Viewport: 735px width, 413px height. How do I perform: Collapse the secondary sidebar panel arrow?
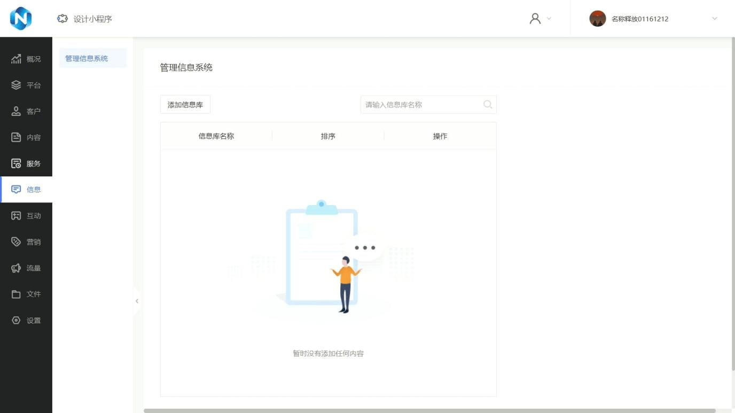click(x=137, y=301)
